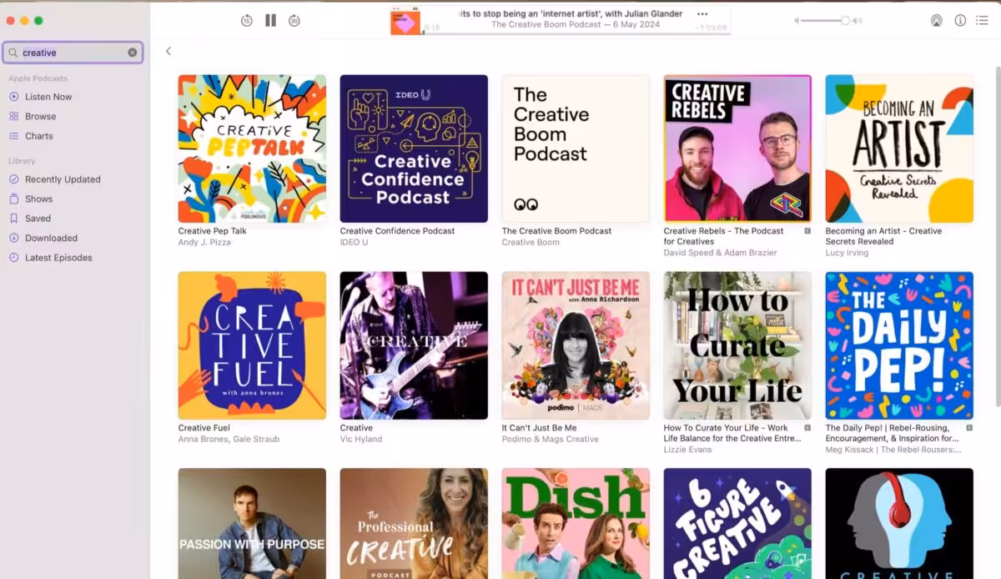Click the Lizzie Evans author name

687,450
